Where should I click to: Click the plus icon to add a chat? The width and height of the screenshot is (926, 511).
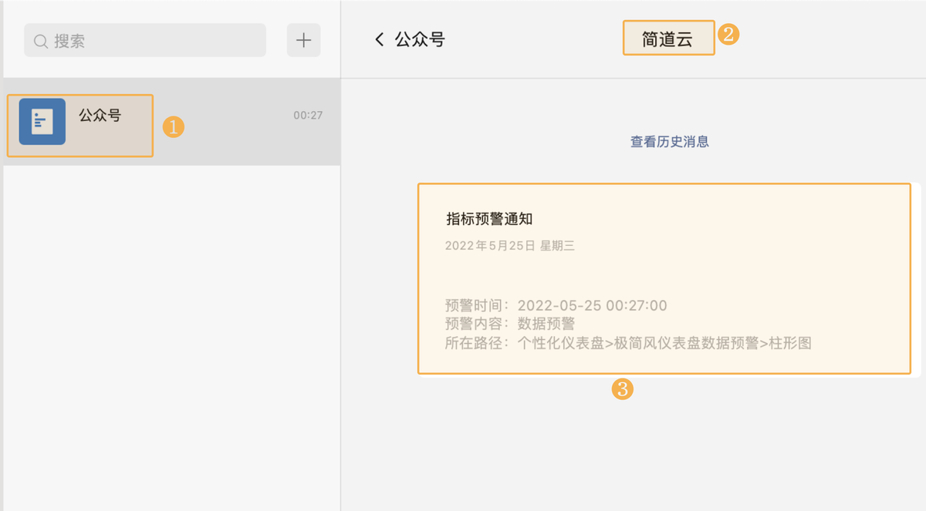point(303,39)
